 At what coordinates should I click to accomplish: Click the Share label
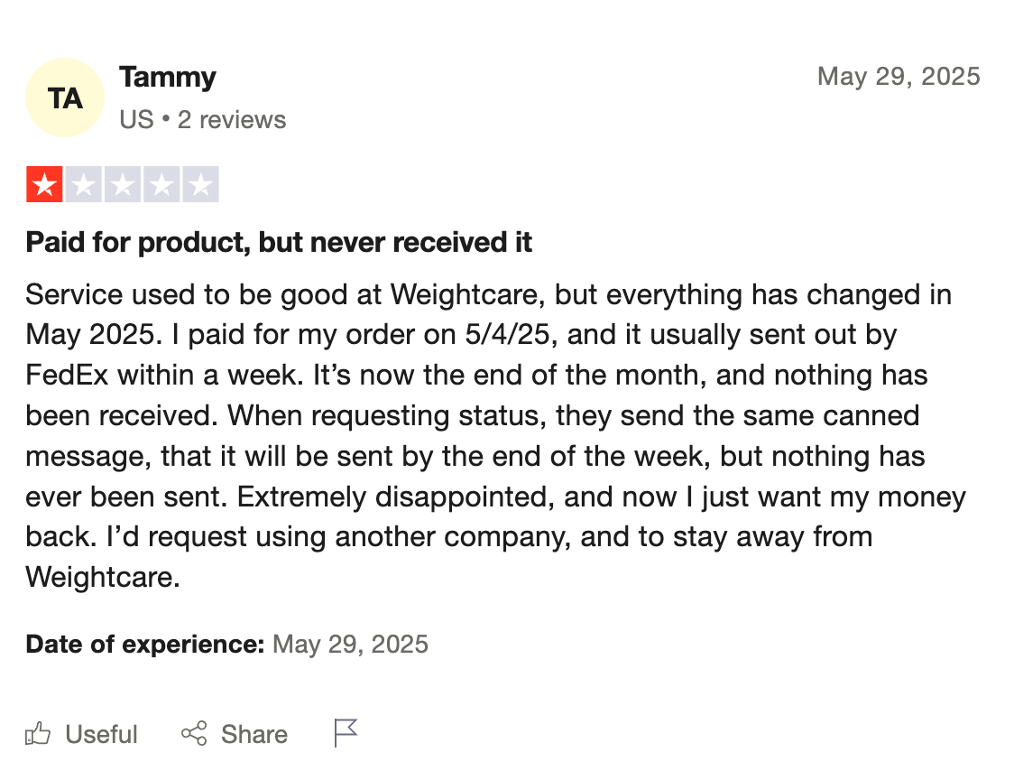254,735
